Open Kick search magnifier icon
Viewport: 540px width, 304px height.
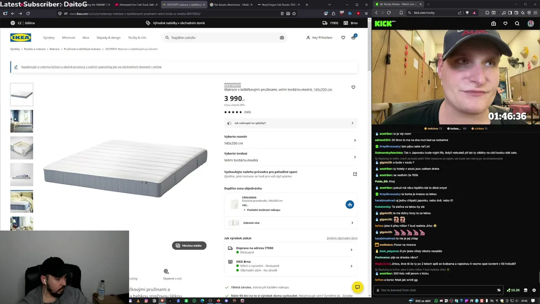click(x=517, y=24)
